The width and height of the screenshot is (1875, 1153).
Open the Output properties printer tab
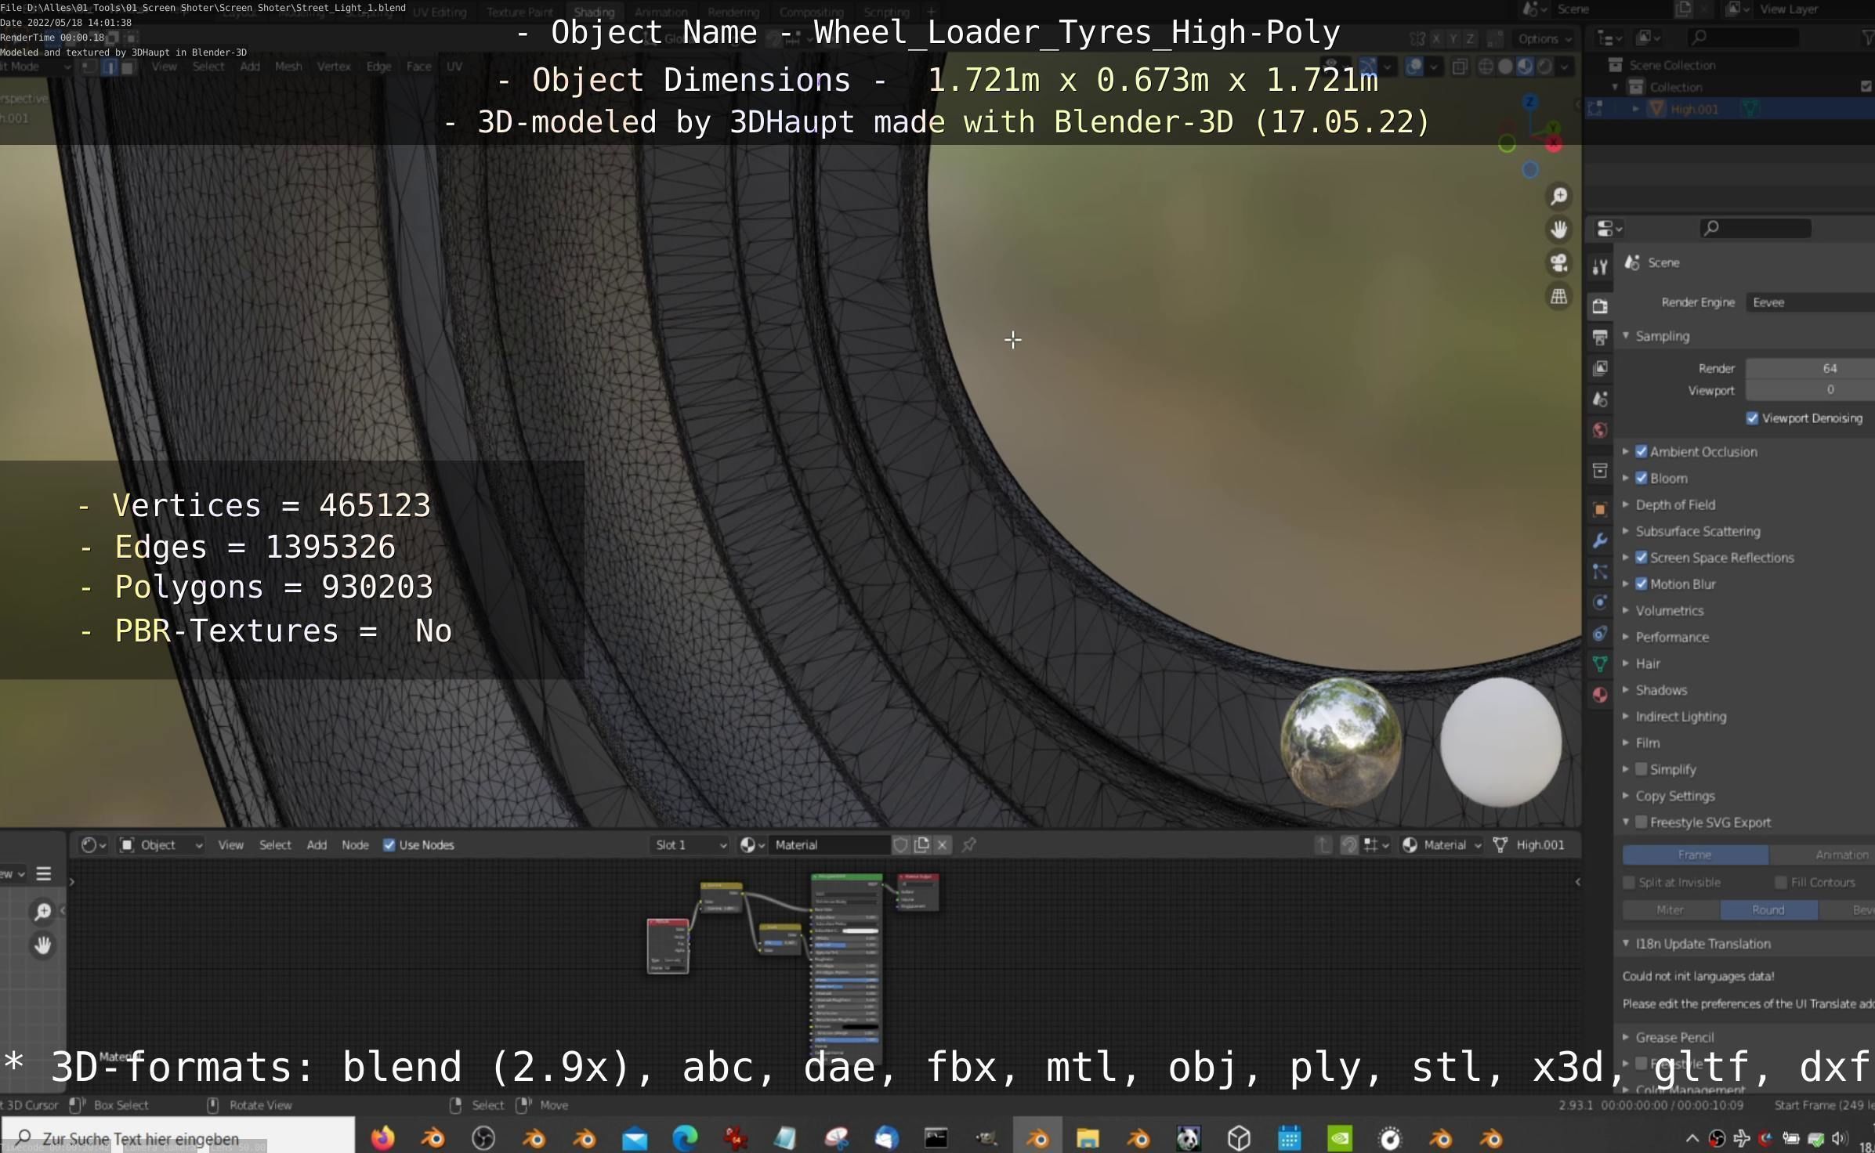(1600, 338)
